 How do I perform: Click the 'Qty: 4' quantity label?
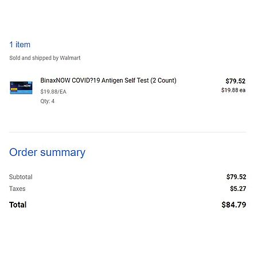click(x=48, y=101)
